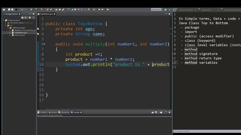Click the Save All toolbar icon
Screen dimensions: 241x135
tap(12, 9)
